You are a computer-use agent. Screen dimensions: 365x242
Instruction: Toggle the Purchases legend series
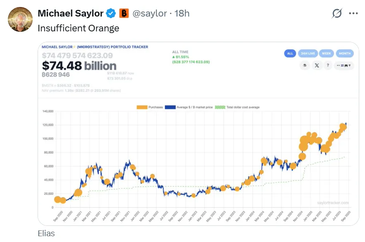coord(150,107)
